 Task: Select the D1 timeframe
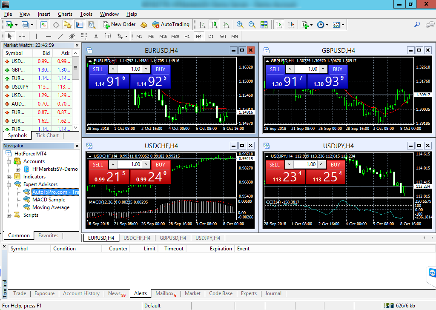coord(211,36)
